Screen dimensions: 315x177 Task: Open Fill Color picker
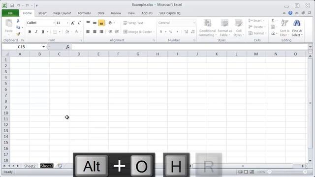[67, 31]
